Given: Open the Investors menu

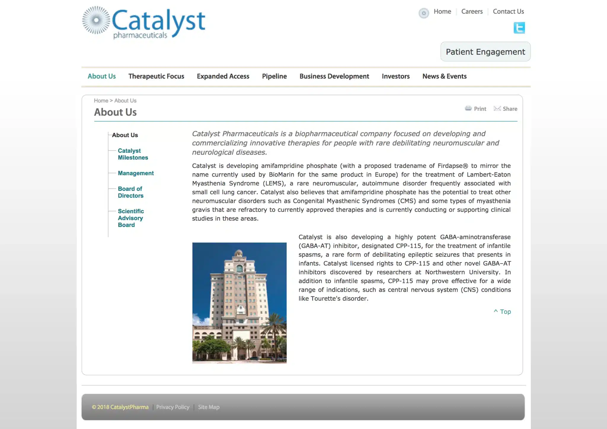Looking at the screenshot, I should tap(396, 76).
